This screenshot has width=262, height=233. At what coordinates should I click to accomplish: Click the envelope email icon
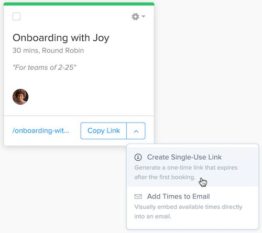138,196
